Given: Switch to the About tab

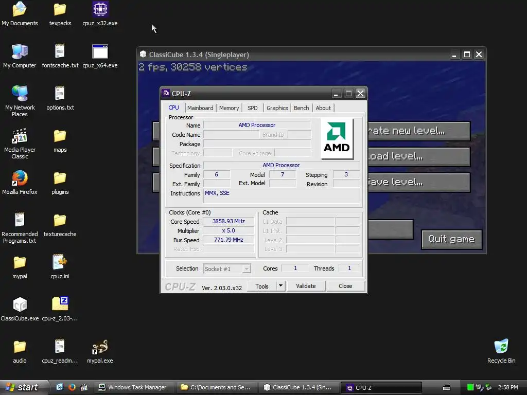Looking at the screenshot, I should click(x=323, y=108).
